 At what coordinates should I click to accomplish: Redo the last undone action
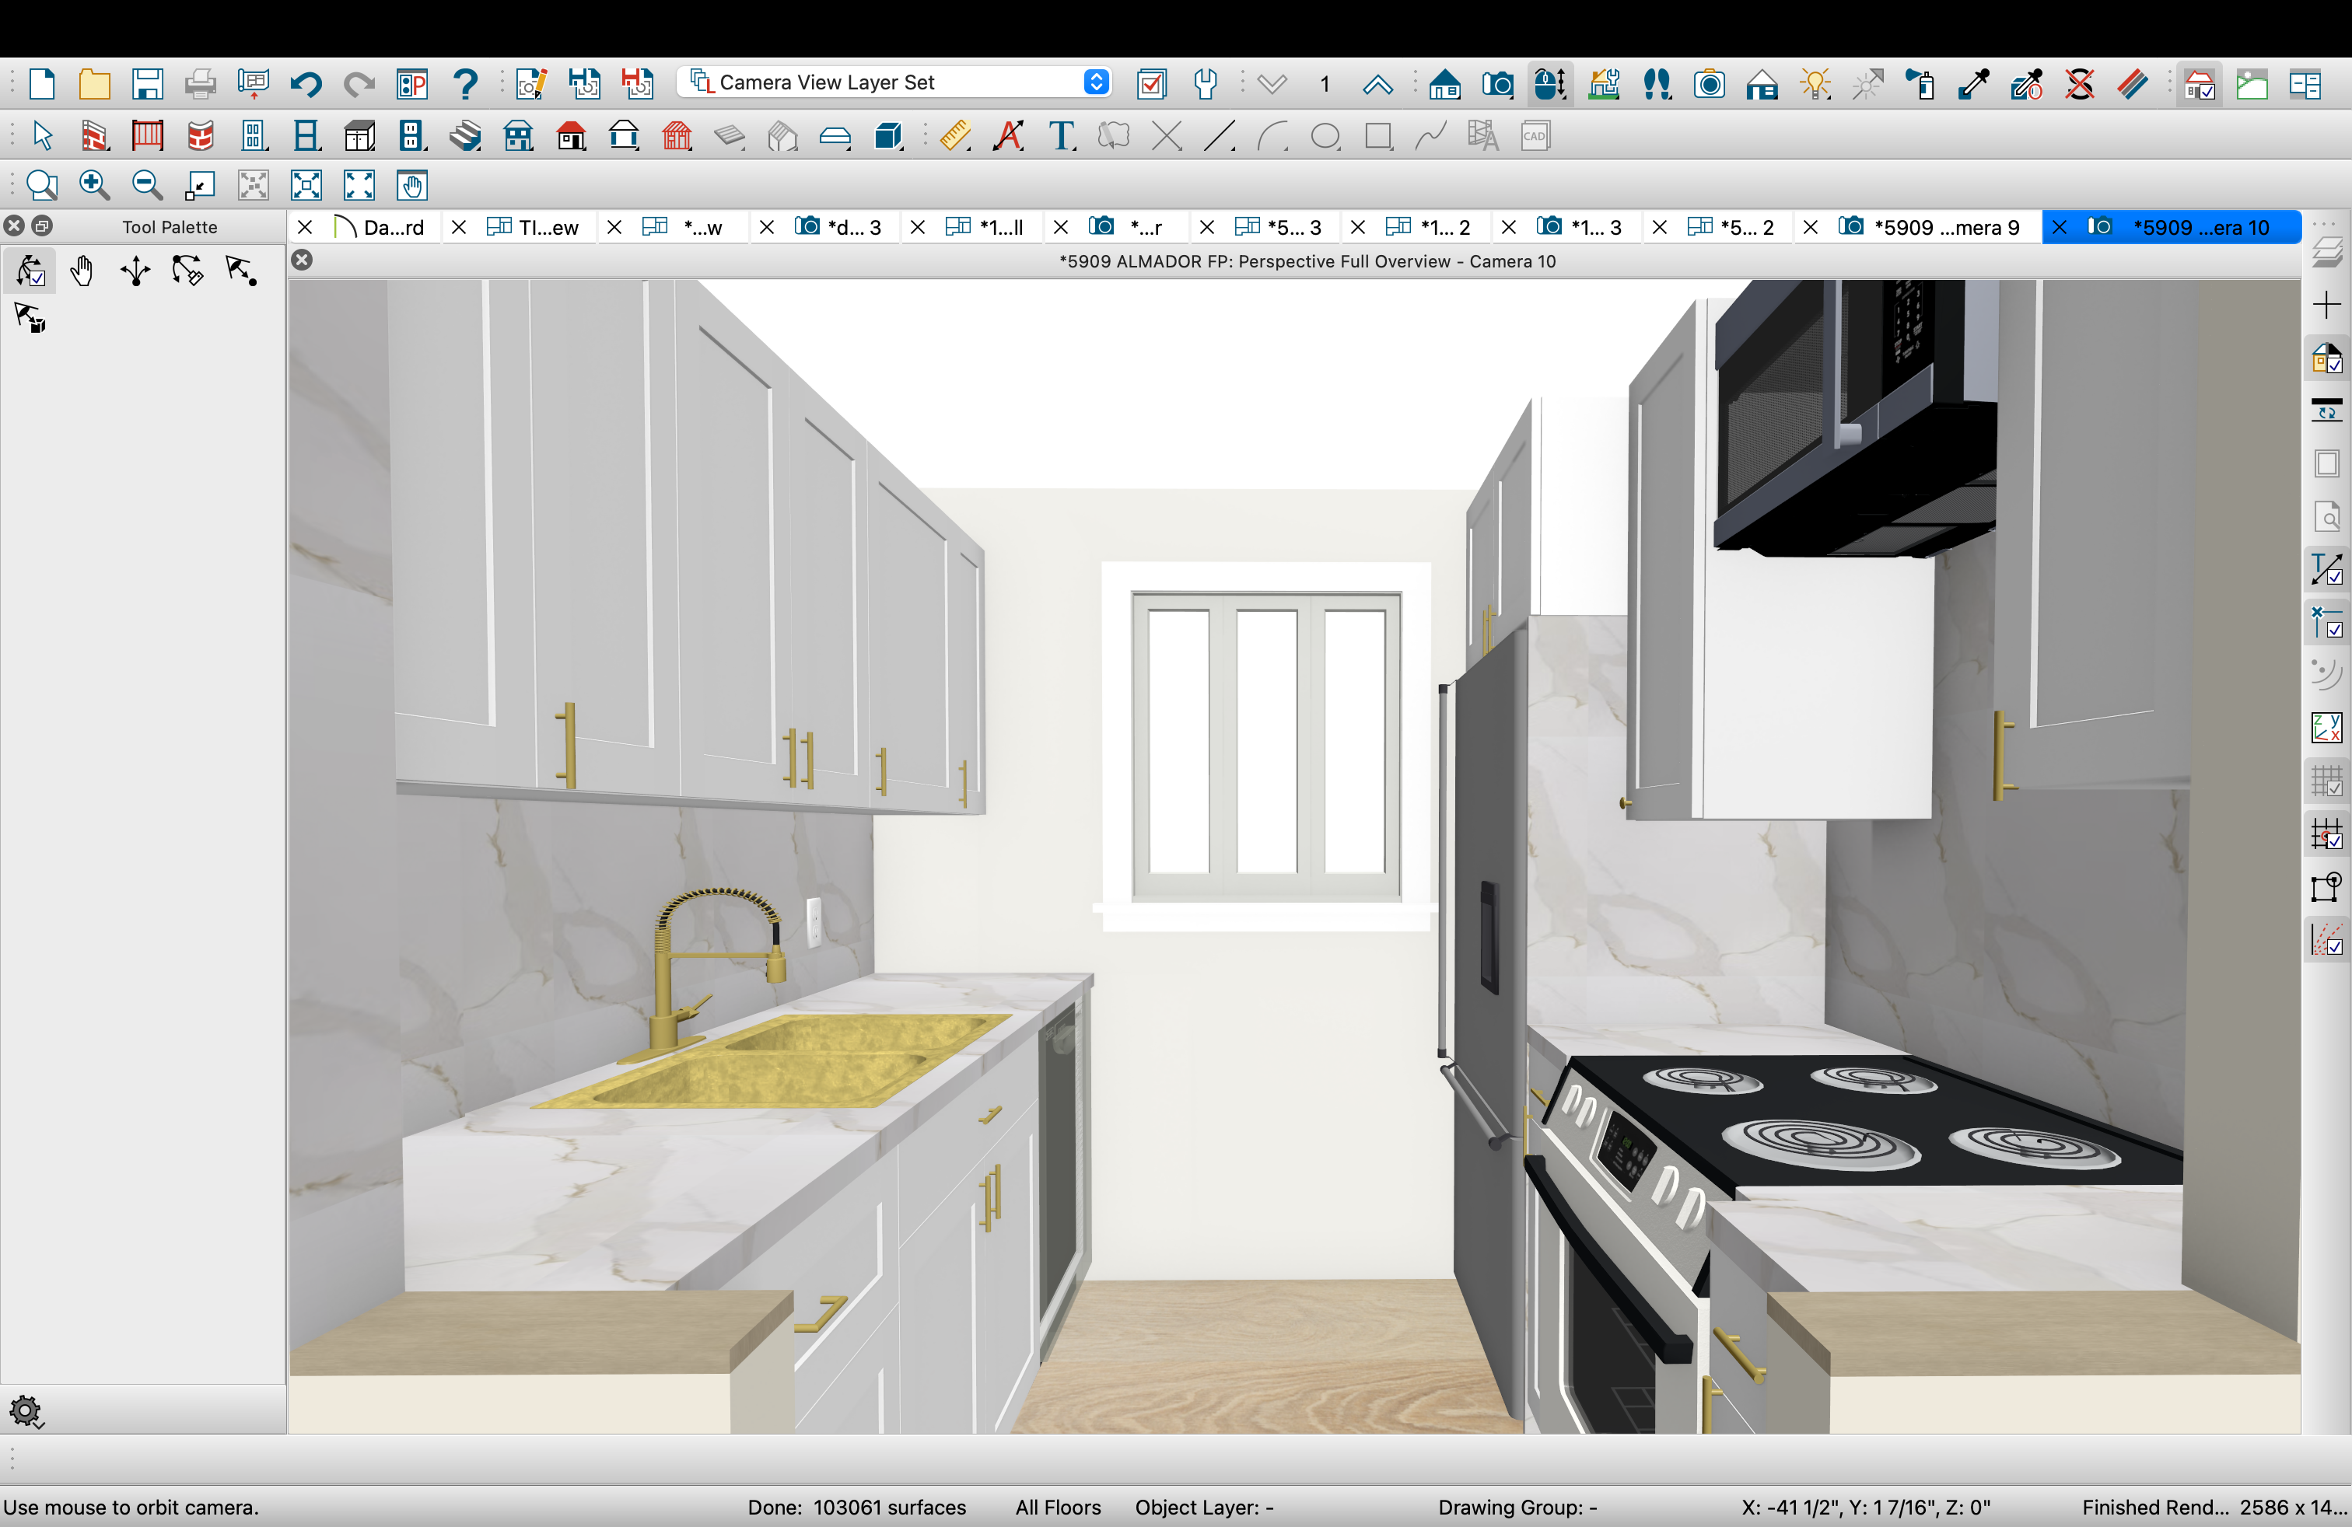pyautogui.click(x=359, y=84)
